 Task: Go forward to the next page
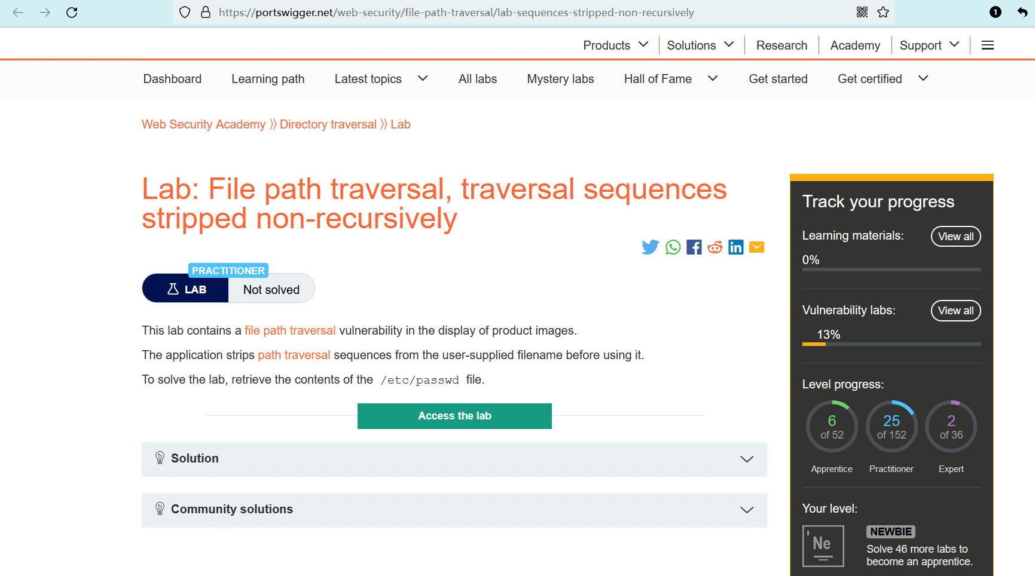pyautogui.click(x=45, y=13)
